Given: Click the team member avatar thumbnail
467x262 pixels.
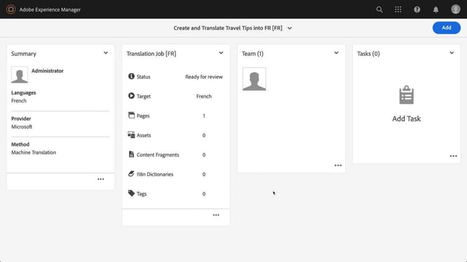Looking at the screenshot, I should pyautogui.click(x=254, y=79).
